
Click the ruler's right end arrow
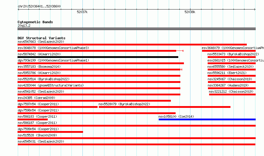coord(255,9)
